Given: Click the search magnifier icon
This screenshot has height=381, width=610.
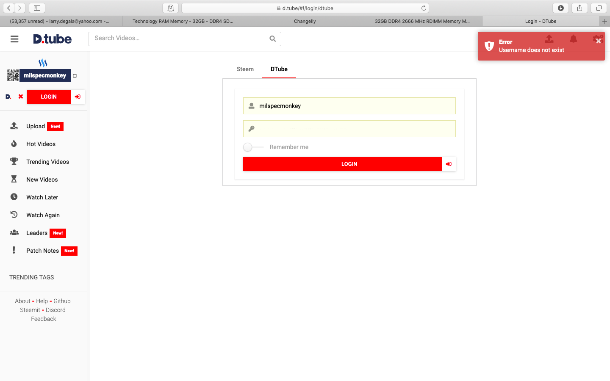Looking at the screenshot, I should coord(273,39).
